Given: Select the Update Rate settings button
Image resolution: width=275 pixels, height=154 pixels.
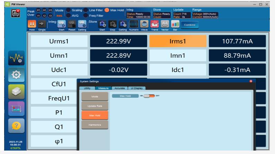Looking at the screenshot, I should click(94, 106).
